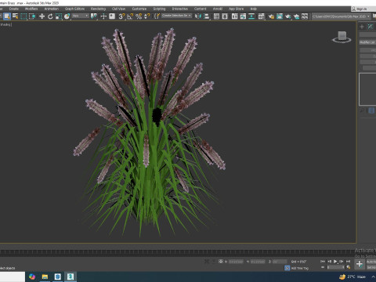376x282 pixels.
Task: Toggle Percent Snap
Action: point(139,16)
